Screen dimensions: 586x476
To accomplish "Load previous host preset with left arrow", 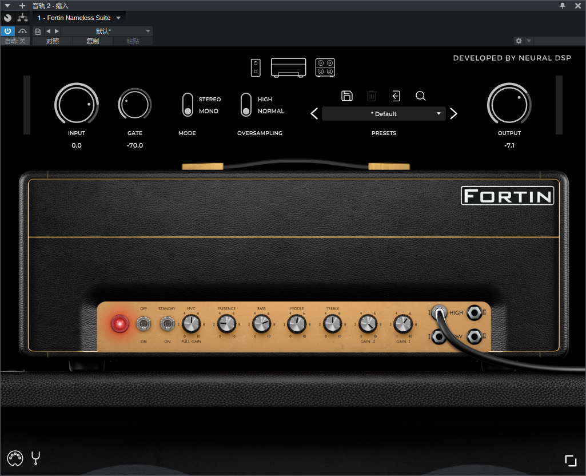I will [x=48, y=31].
